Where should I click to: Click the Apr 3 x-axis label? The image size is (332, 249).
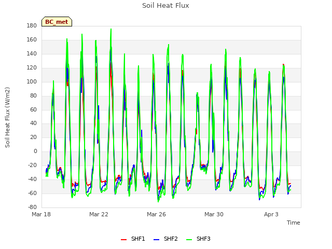271,214
